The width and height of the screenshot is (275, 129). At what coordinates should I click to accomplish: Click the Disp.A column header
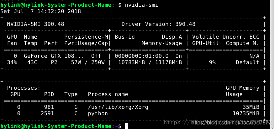(x=172, y=37)
